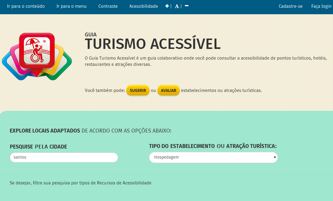Click Faça login

321,6
